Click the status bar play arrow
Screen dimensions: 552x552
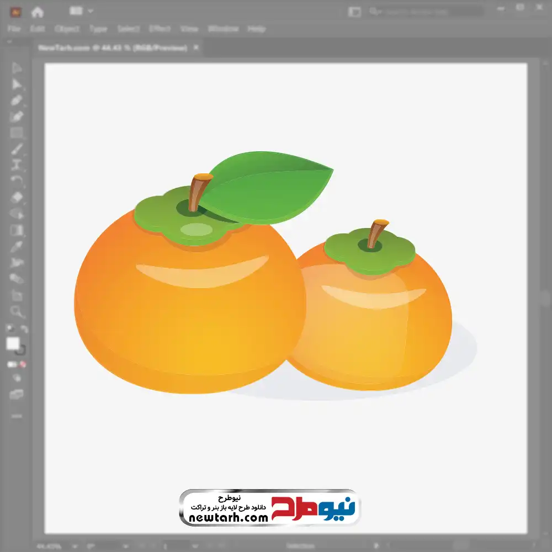click(x=376, y=546)
